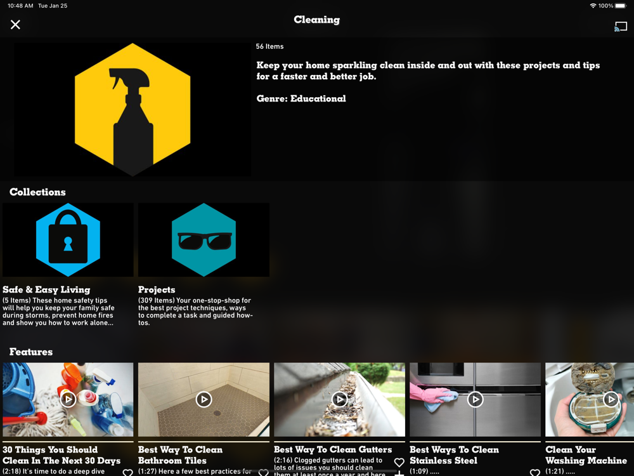The image size is (634, 476).
Task: Tap Genre: Educational label
Action: tap(301, 99)
